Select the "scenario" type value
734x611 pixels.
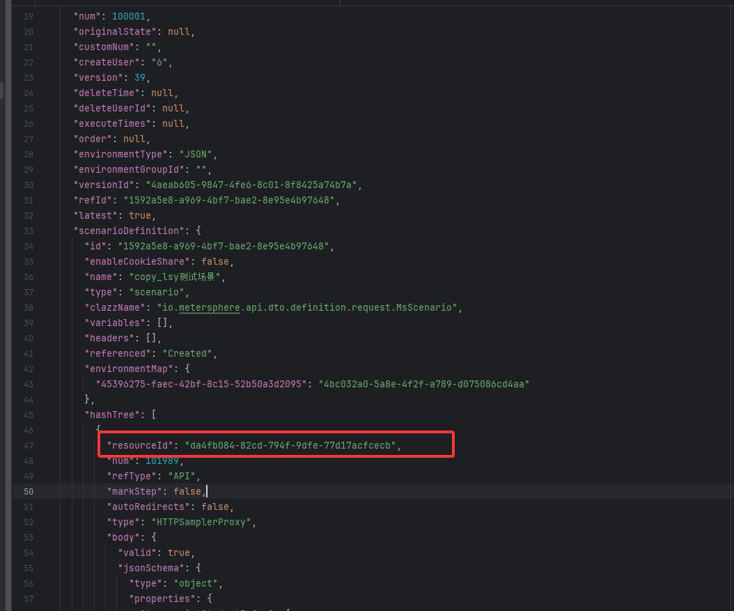click(x=157, y=292)
